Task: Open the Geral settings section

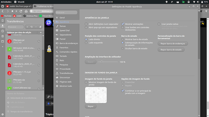Action: coord(66,18)
